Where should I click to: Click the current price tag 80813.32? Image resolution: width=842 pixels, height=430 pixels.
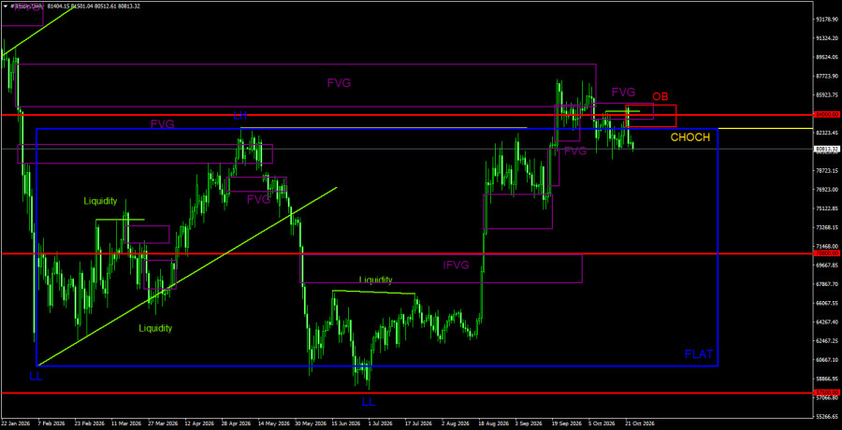pos(826,149)
